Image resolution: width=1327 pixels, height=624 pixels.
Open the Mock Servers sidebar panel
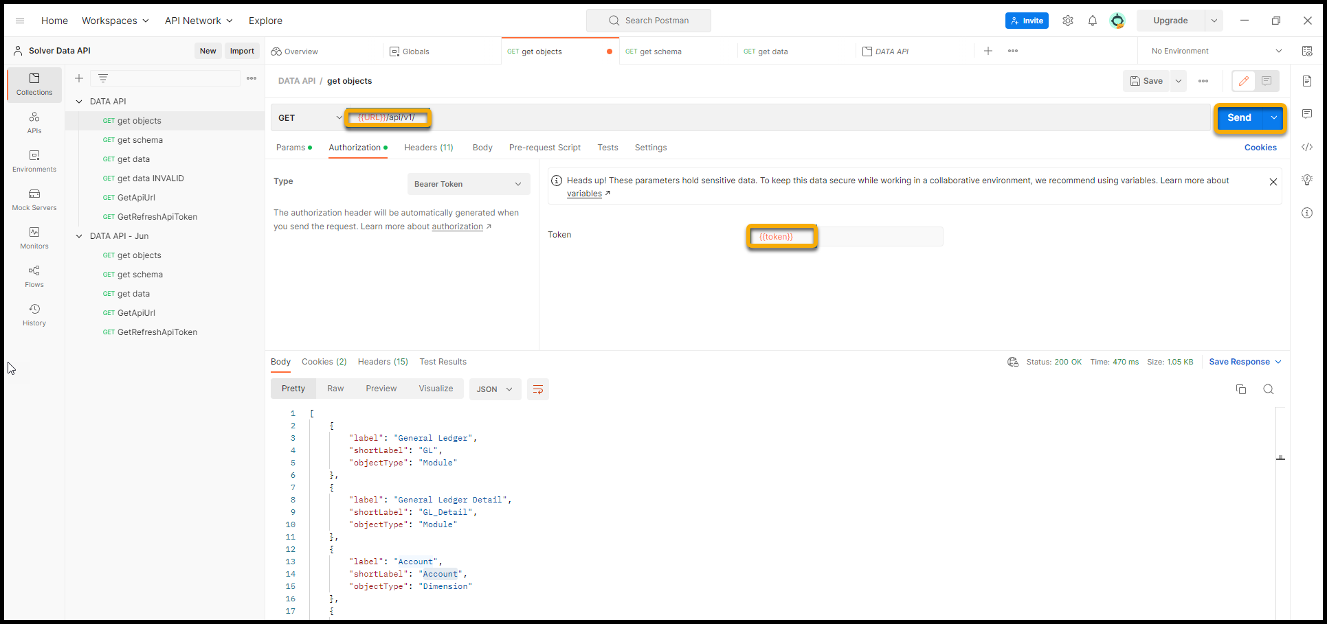pyautogui.click(x=34, y=199)
